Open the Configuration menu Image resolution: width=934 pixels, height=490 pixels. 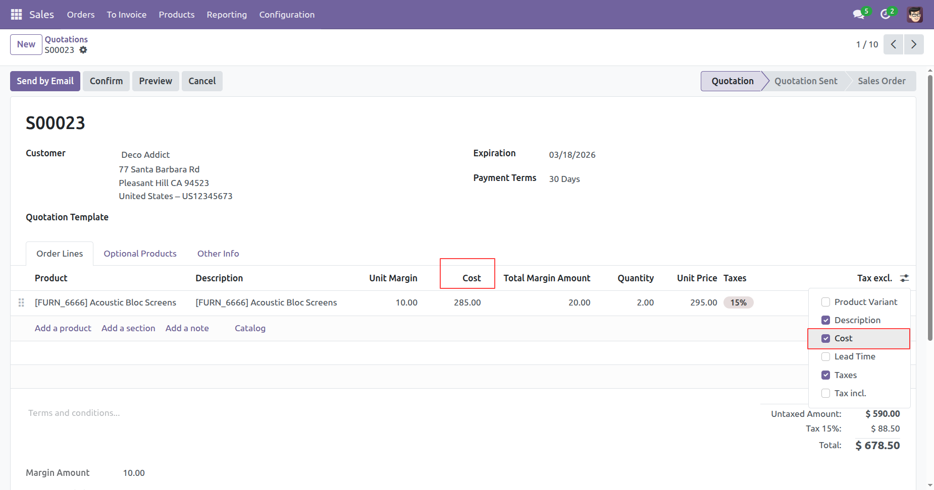[x=287, y=15]
